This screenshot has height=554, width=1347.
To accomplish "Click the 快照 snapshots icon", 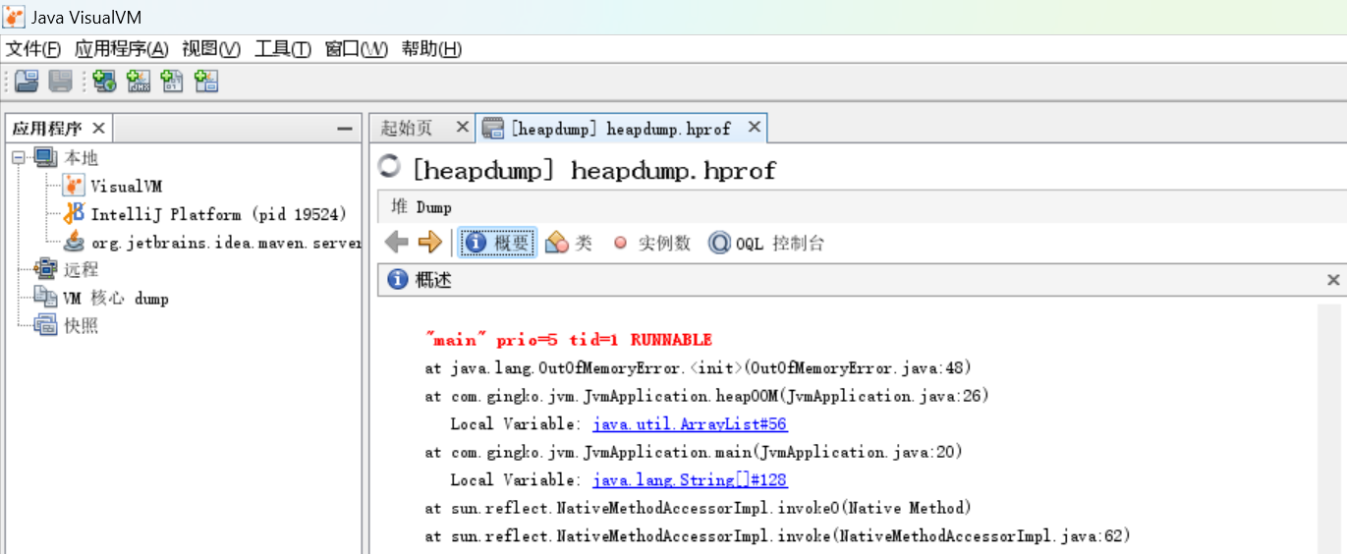I will (45, 325).
